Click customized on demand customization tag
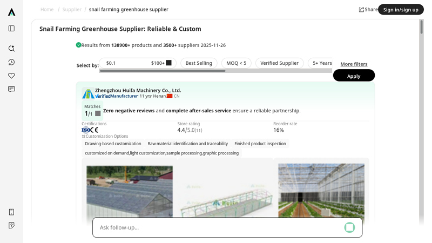The width and height of the screenshot is (432, 243). point(161,153)
